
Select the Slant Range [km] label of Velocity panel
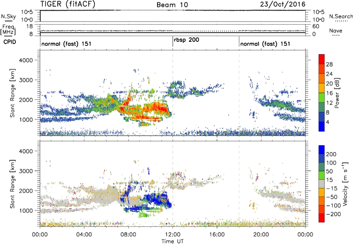(12, 184)
